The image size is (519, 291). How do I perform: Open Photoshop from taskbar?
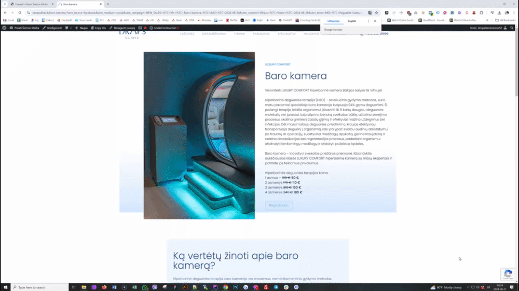click(x=235, y=287)
